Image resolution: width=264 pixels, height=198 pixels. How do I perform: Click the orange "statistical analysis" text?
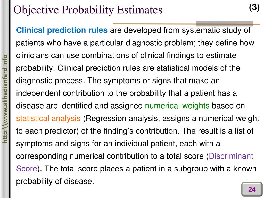48,118
